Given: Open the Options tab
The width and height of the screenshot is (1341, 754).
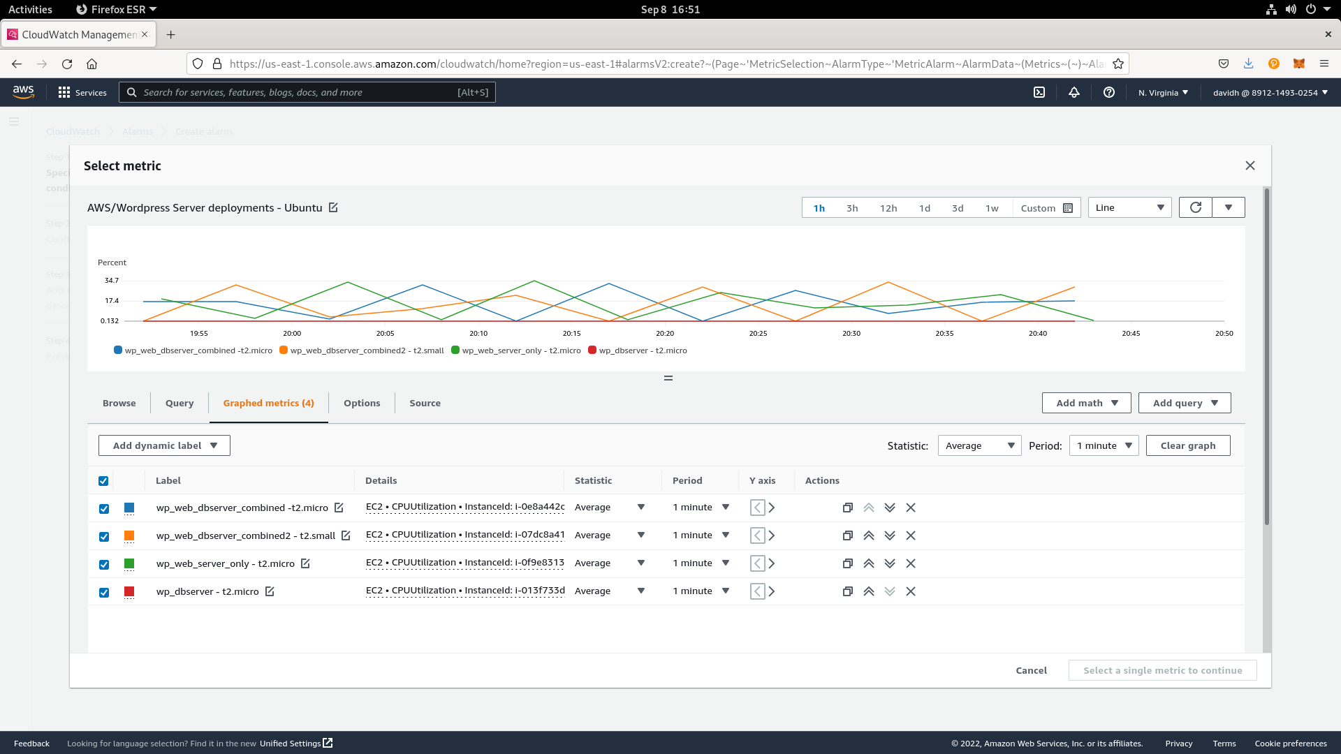Looking at the screenshot, I should 362,403.
